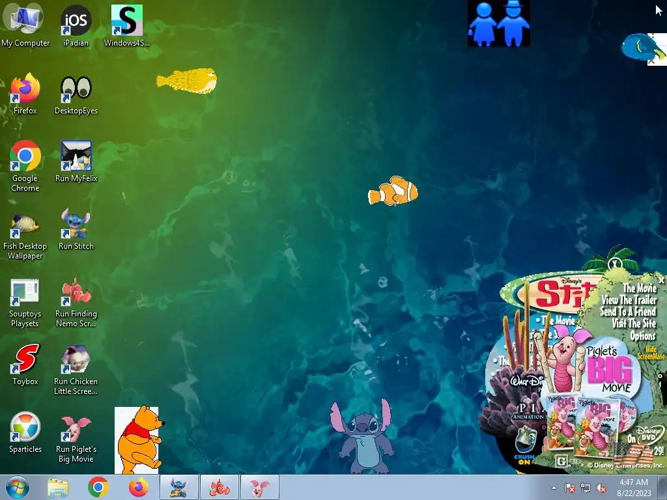Start the Run MyFelix shortcut

click(76, 161)
